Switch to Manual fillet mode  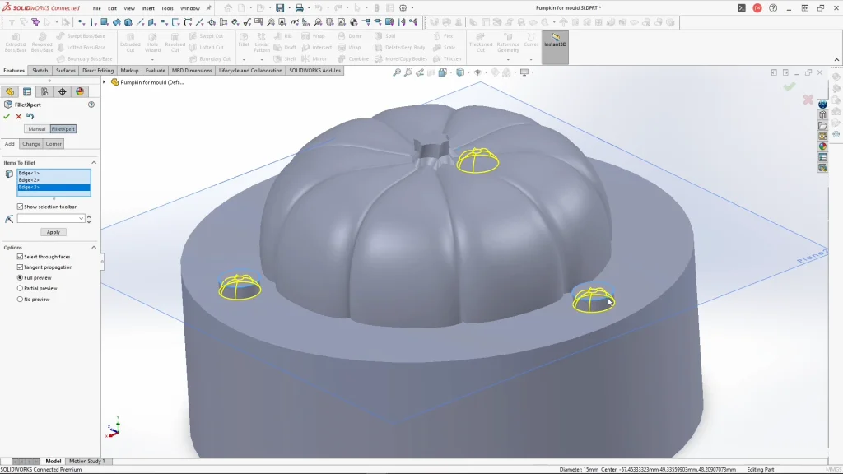pos(37,129)
